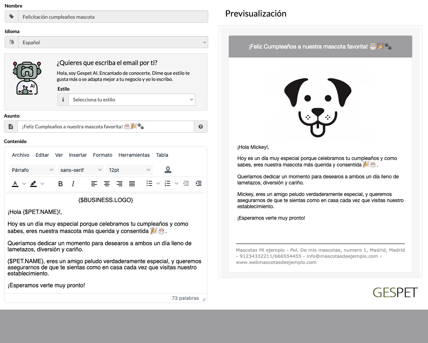Center align the email content
Viewport: 428px width, 343px height.
click(x=107, y=184)
